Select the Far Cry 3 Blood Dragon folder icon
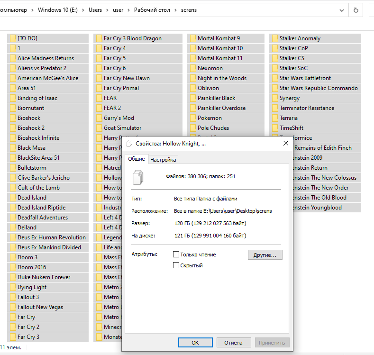The width and height of the screenshot is (374, 355). tap(99, 38)
